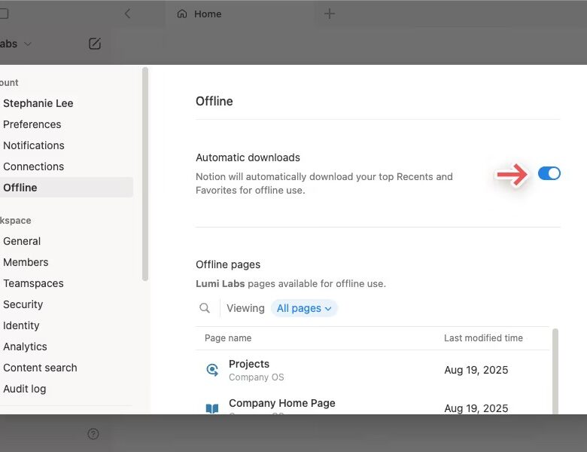Click the Company Home Page row title
The width and height of the screenshot is (587, 452).
pos(282,403)
